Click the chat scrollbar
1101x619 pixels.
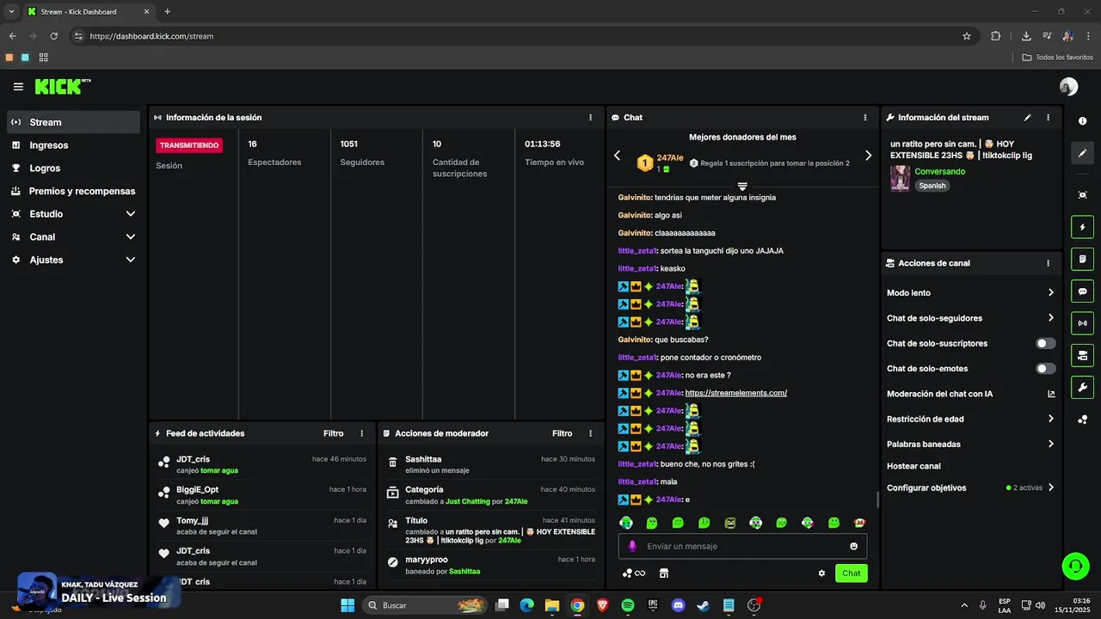pyautogui.click(x=876, y=499)
